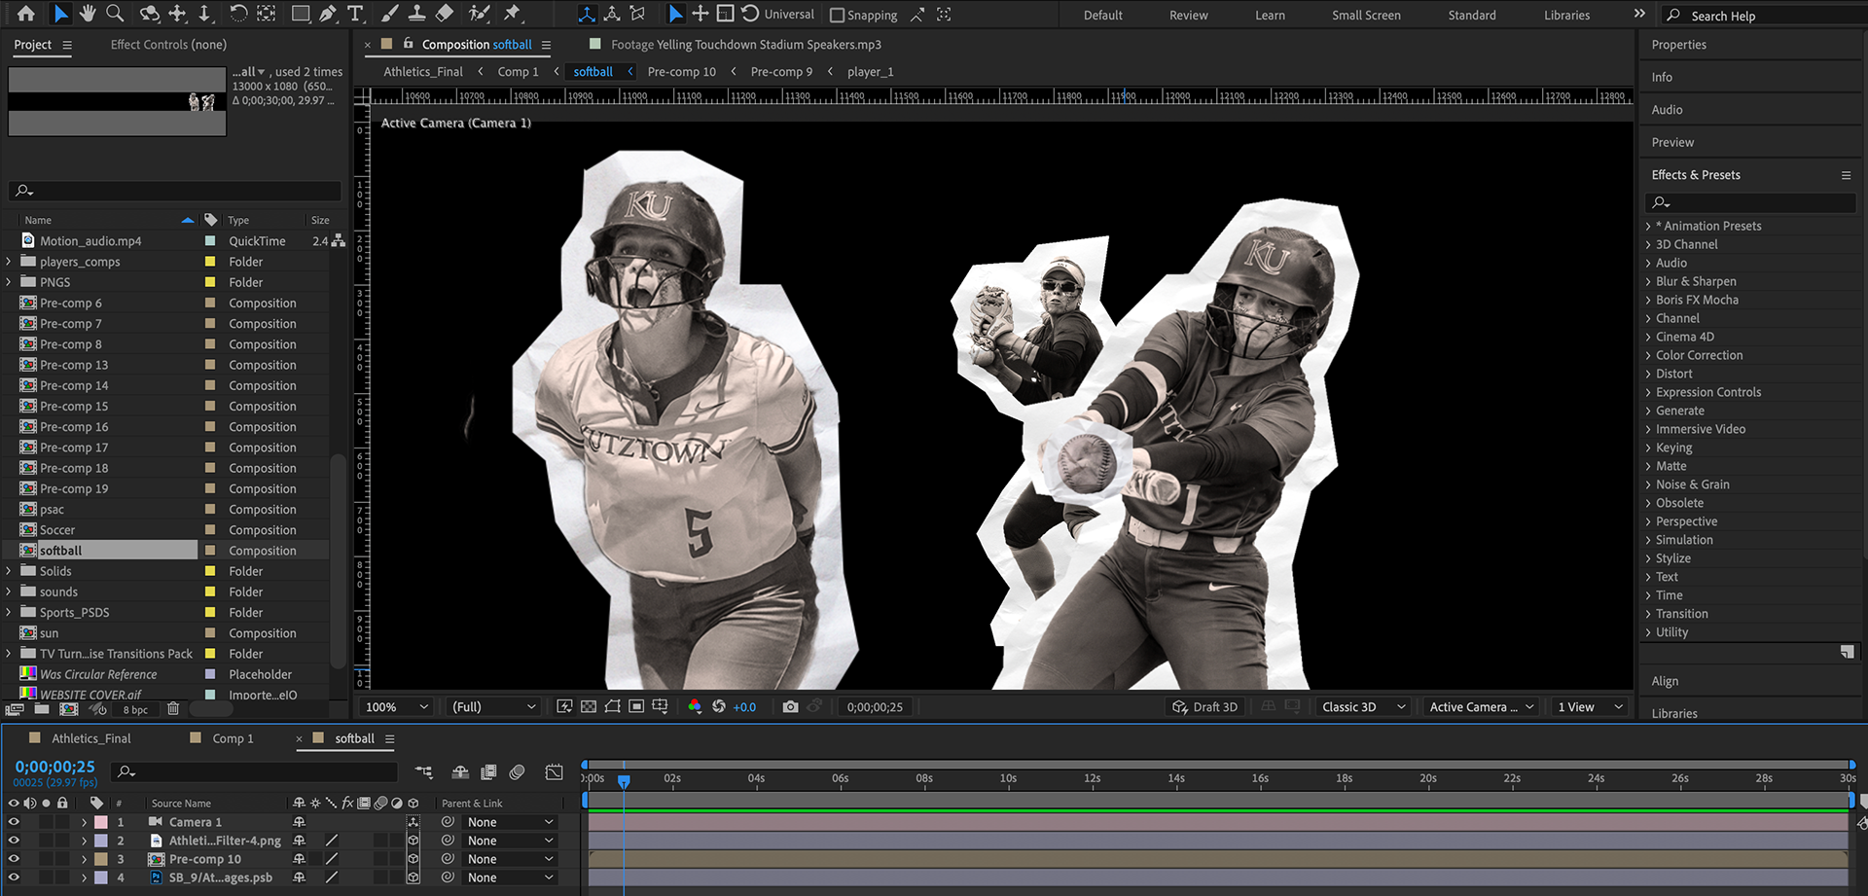
Task: Click the reset exposure icon
Action: tap(719, 707)
